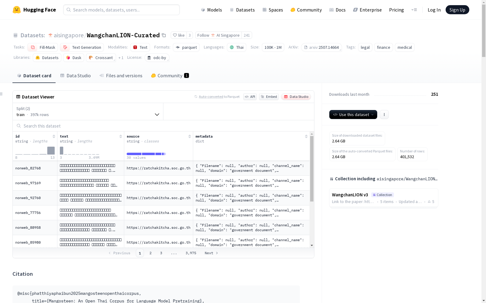This screenshot has height=303, width=486.
Task: Click Next page in pagination
Action: pyautogui.click(x=211, y=253)
